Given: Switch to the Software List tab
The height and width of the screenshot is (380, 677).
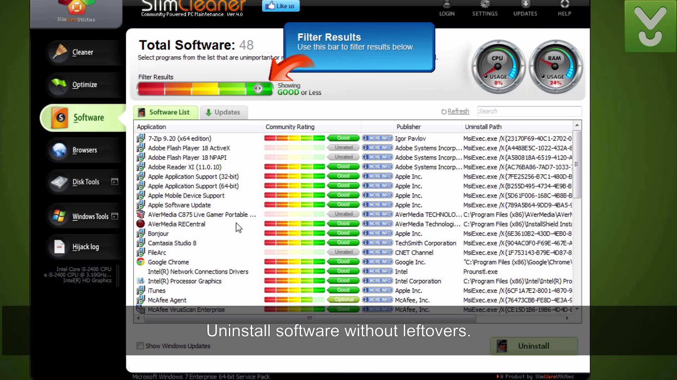Looking at the screenshot, I should coord(166,112).
